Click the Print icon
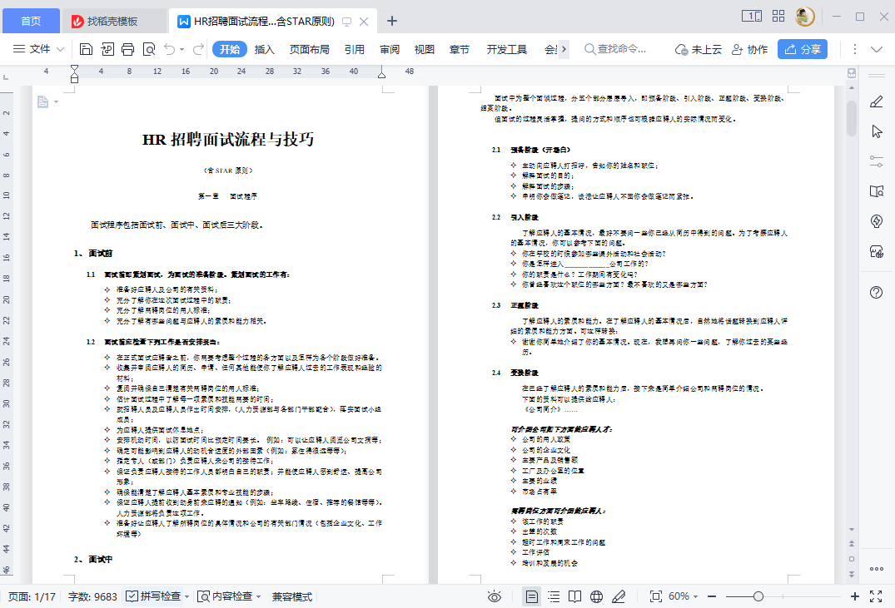 [x=128, y=50]
